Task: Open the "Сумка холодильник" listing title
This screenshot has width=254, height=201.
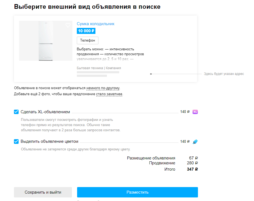Action: tap(95, 24)
